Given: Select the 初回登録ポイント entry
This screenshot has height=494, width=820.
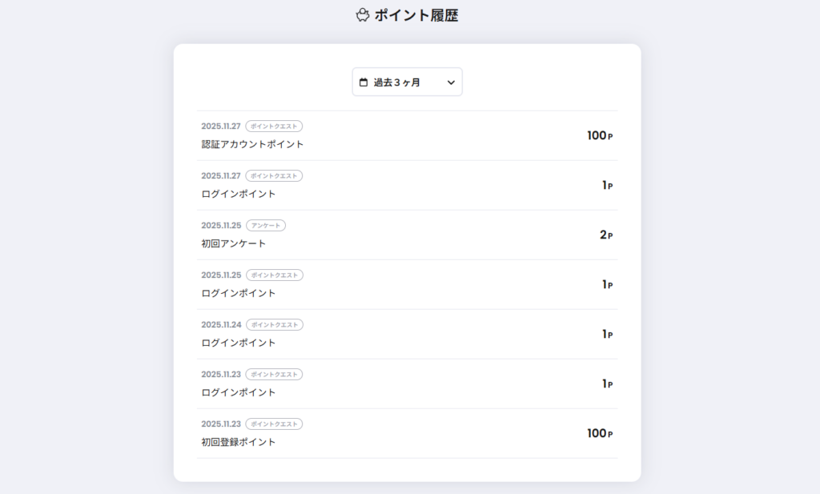Looking at the screenshot, I should point(238,442).
